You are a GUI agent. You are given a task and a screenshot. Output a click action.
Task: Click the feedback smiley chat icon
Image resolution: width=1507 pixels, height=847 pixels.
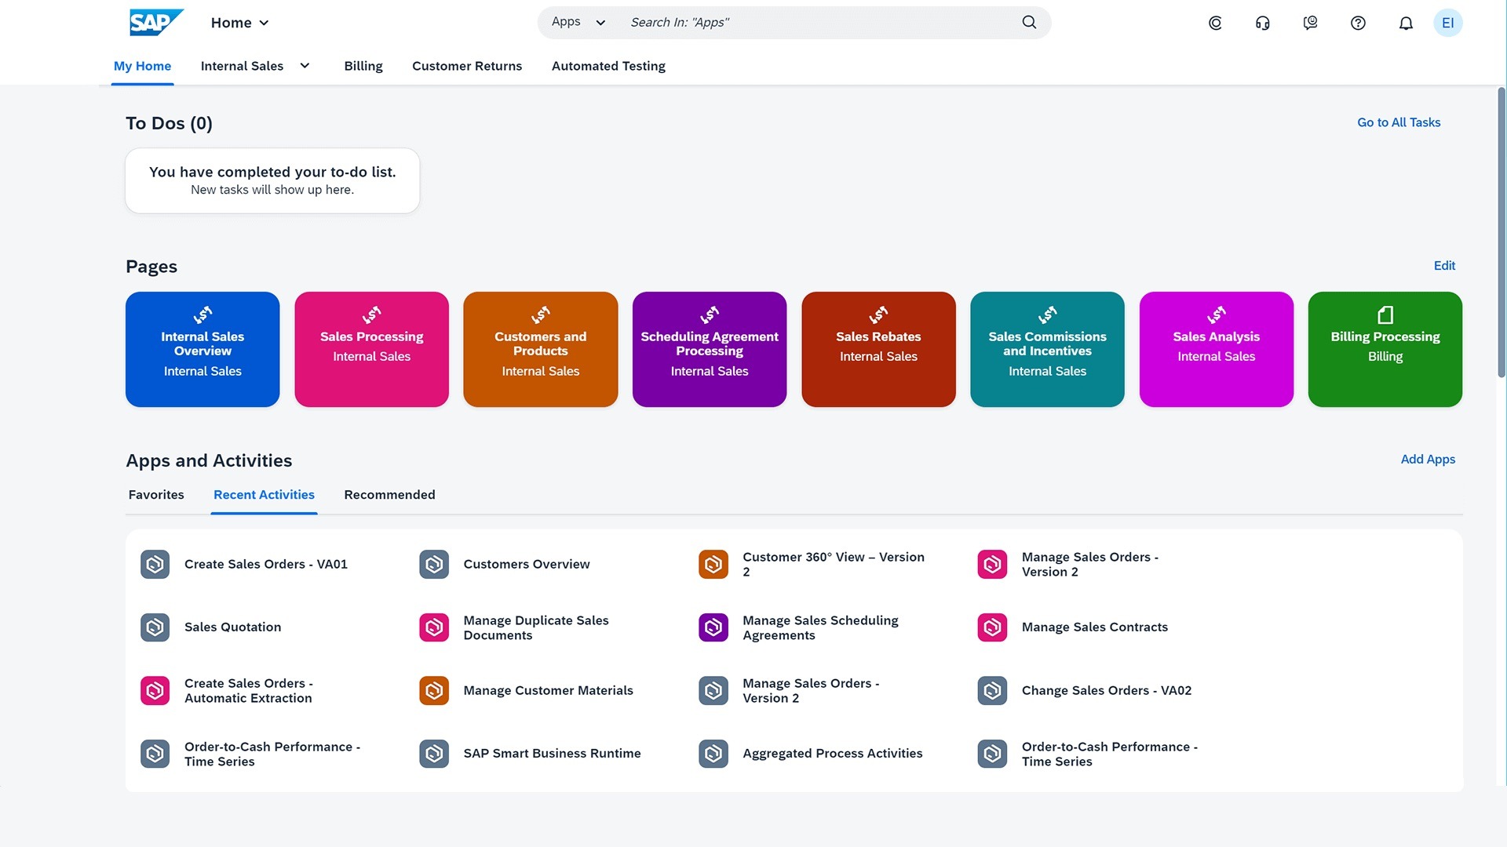coord(1310,23)
